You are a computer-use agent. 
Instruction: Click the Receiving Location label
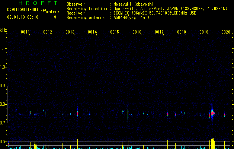(x=87, y=9)
